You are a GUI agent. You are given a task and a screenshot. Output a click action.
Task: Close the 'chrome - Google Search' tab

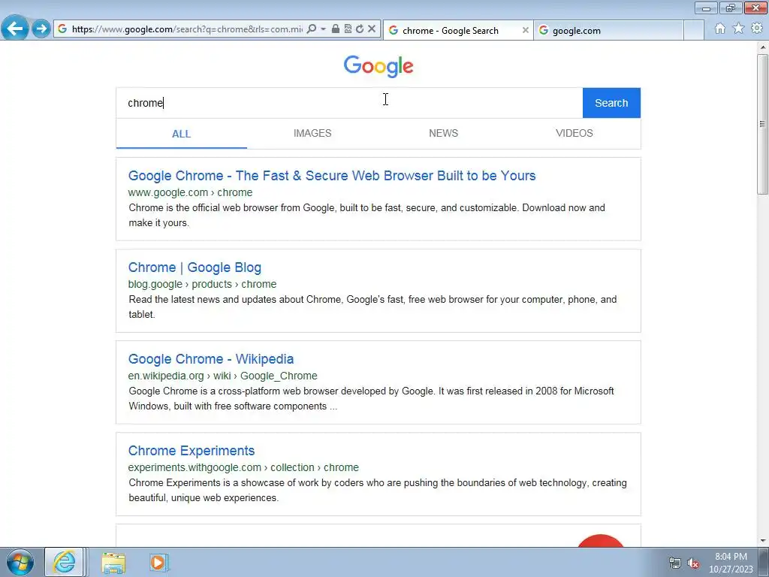[525, 30]
